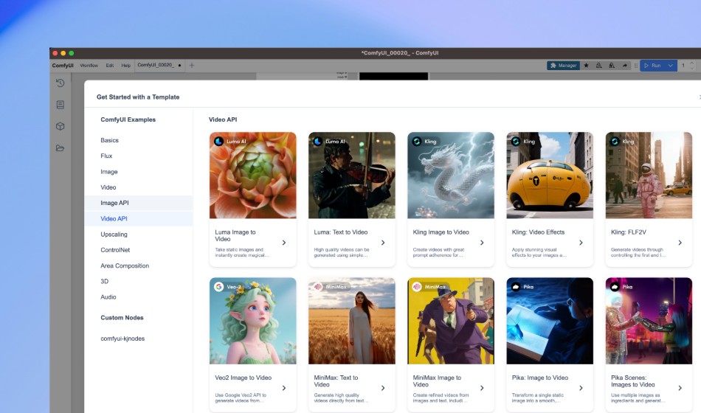Click the Pika: Image to Video title
Screen dimensions: 701x413
[540, 378]
